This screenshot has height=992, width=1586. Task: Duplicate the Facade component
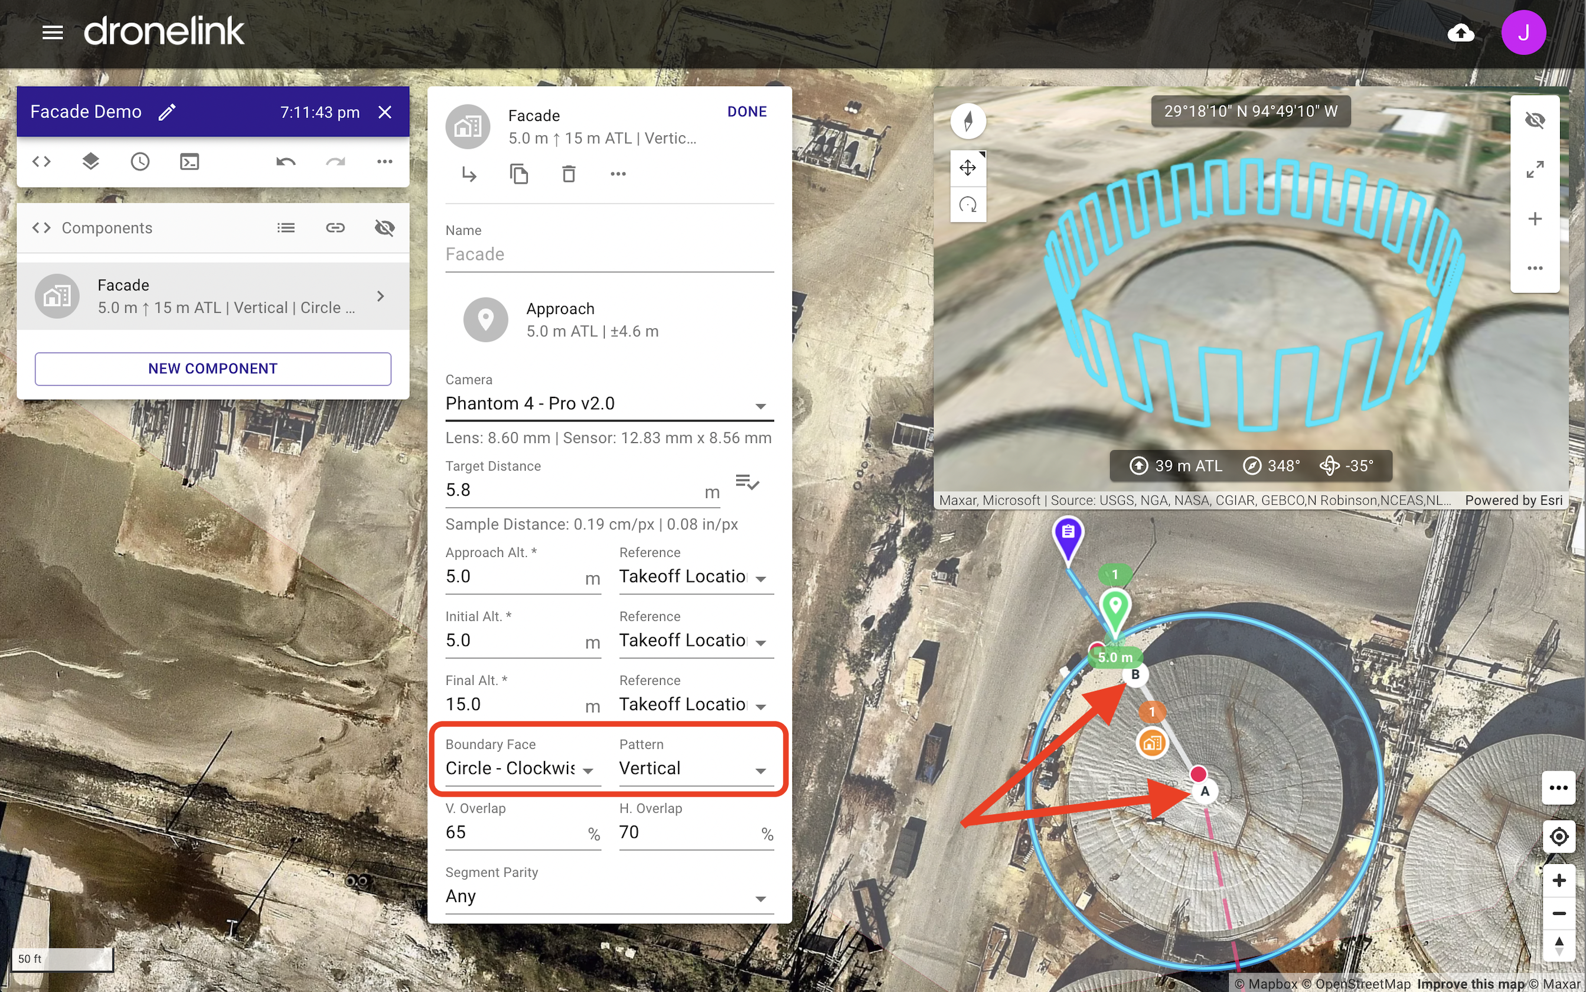pyautogui.click(x=519, y=174)
